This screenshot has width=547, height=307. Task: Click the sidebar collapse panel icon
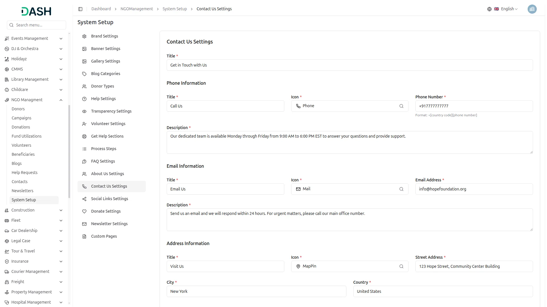coord(80,9)
